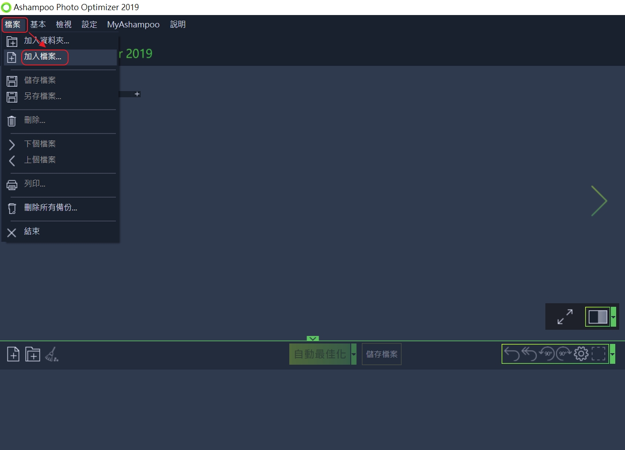Collapse the bottom panel with green chevron
Viewport: 625px width, 450px height.
313,339
